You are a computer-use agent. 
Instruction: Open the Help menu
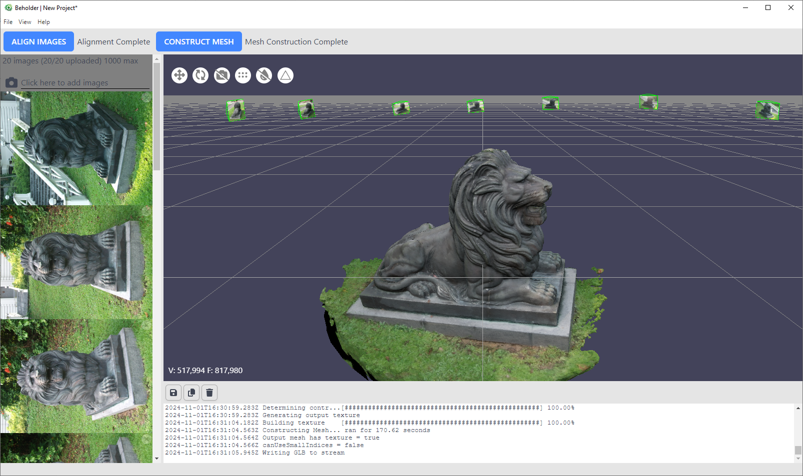43,22
